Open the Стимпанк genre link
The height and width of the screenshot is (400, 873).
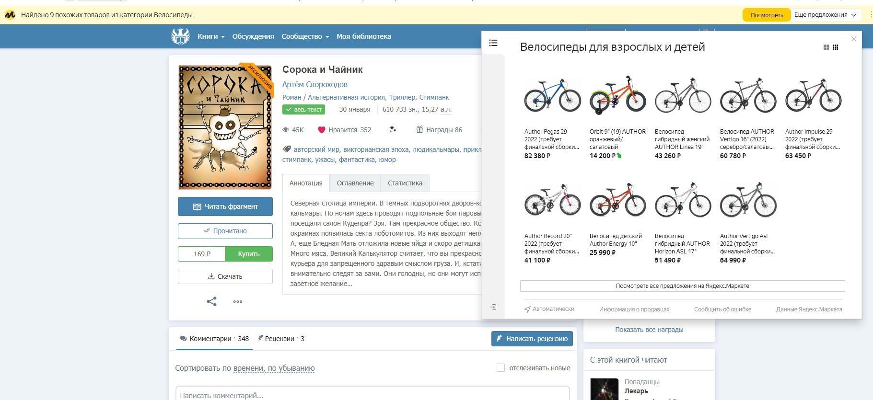434,97
